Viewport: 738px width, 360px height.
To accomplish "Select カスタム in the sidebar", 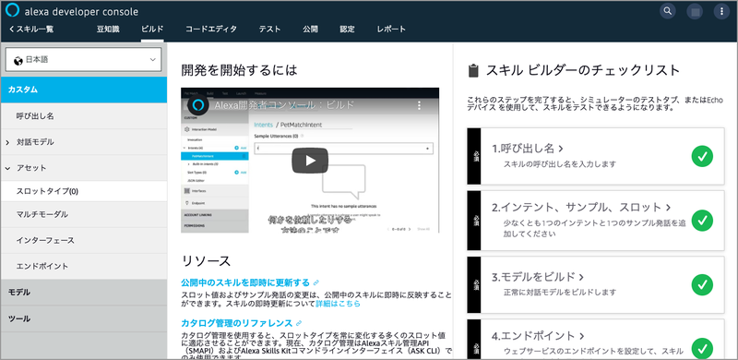I will coord(84,90).
